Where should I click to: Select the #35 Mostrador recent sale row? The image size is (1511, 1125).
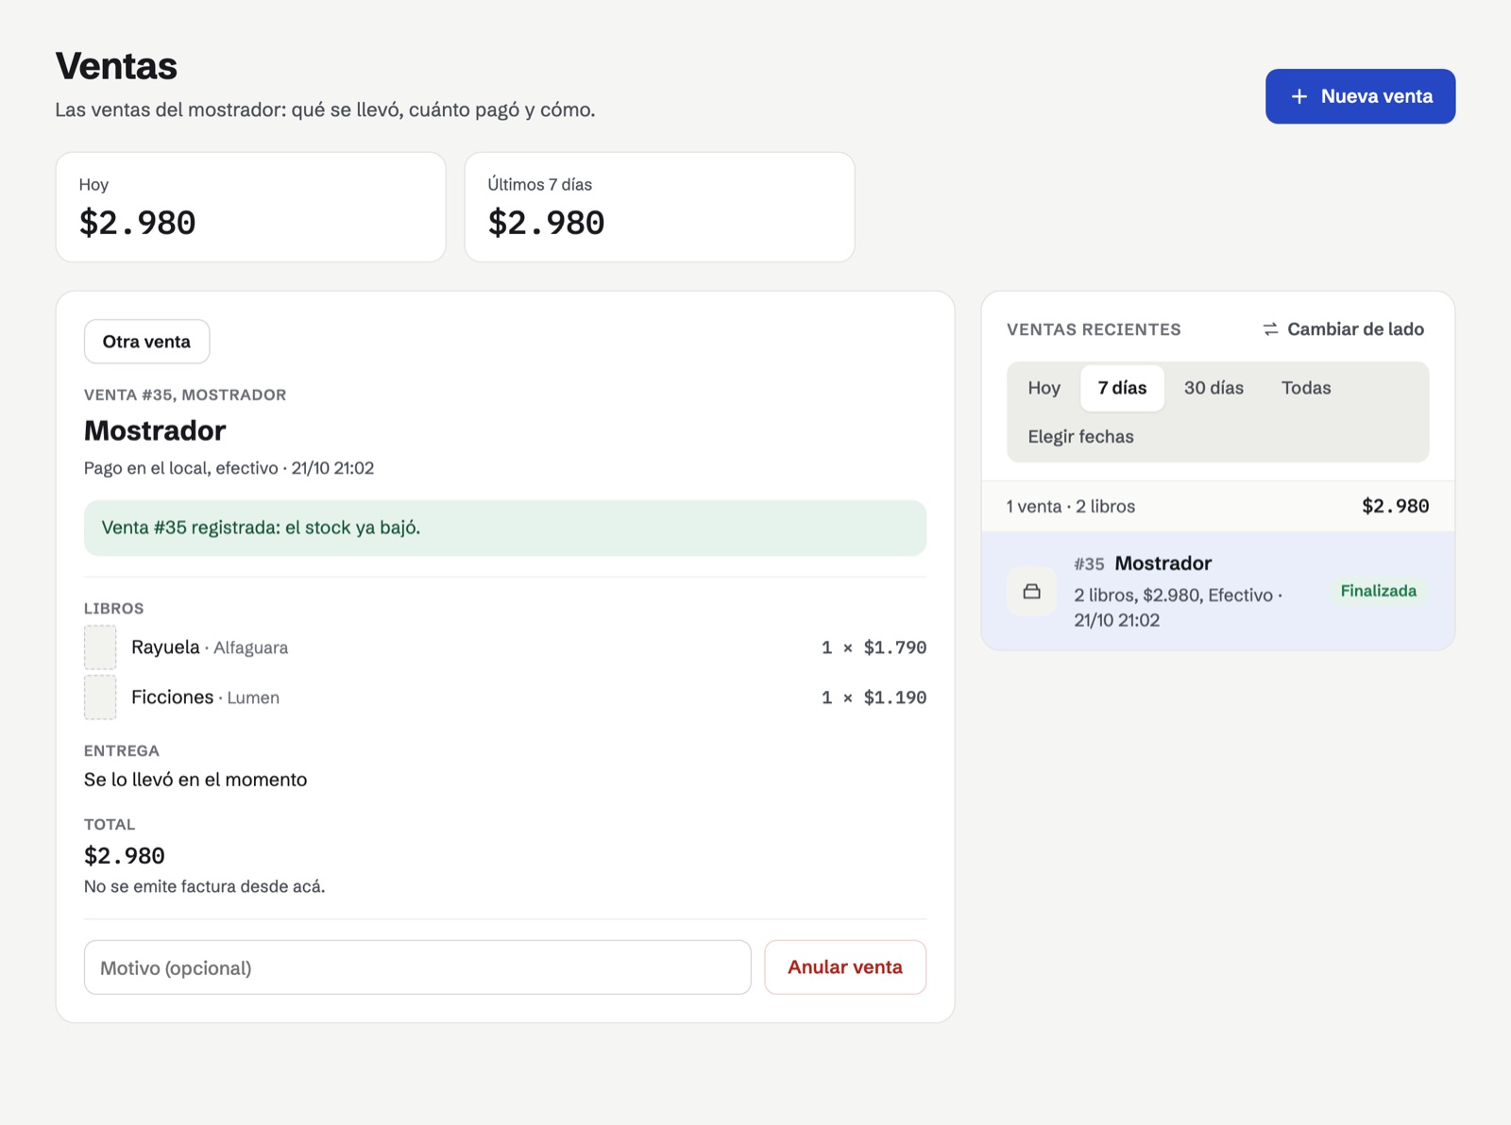click(x=1217, y=591)
